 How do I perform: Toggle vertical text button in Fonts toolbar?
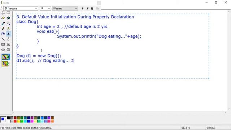click(x=97, y=9)
